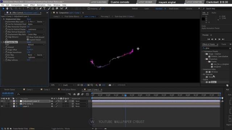
Task: Select the Eraser tool
Action: (x=57, y=9)
